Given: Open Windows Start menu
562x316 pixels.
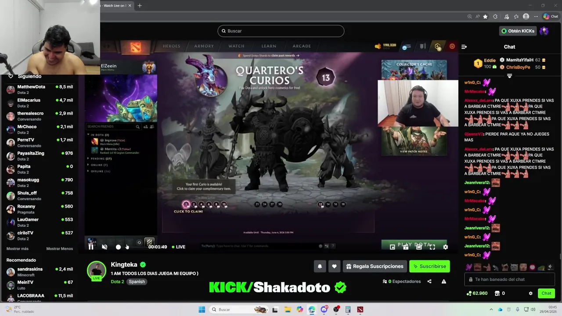Looking at the screenshot, I should pos(202,309).
